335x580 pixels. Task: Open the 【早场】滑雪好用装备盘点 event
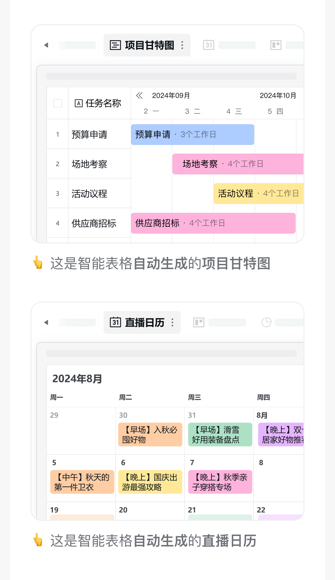point(220,435)
